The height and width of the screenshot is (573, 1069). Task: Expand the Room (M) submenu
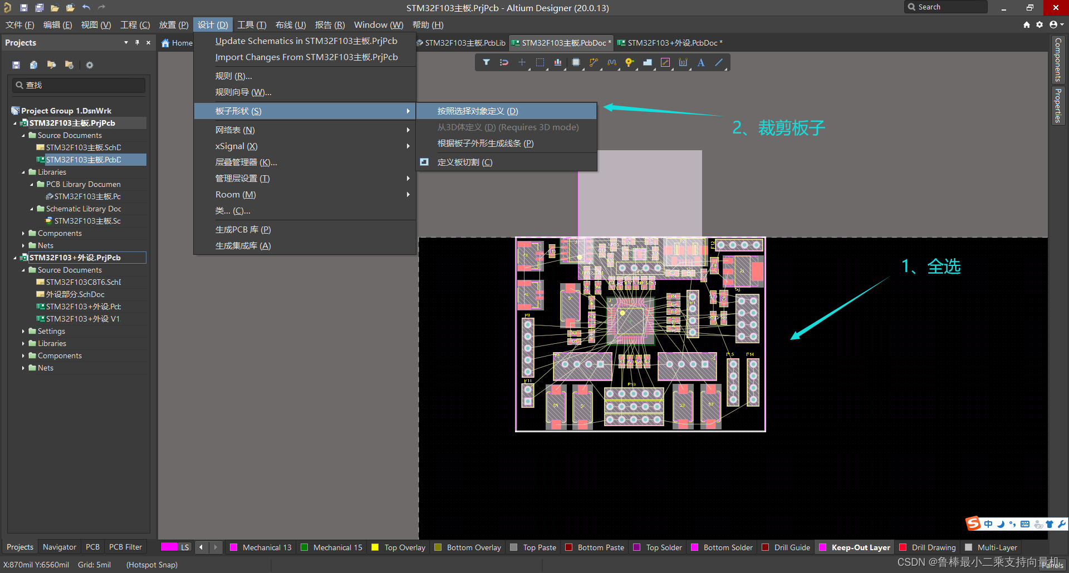click(305, 195)
